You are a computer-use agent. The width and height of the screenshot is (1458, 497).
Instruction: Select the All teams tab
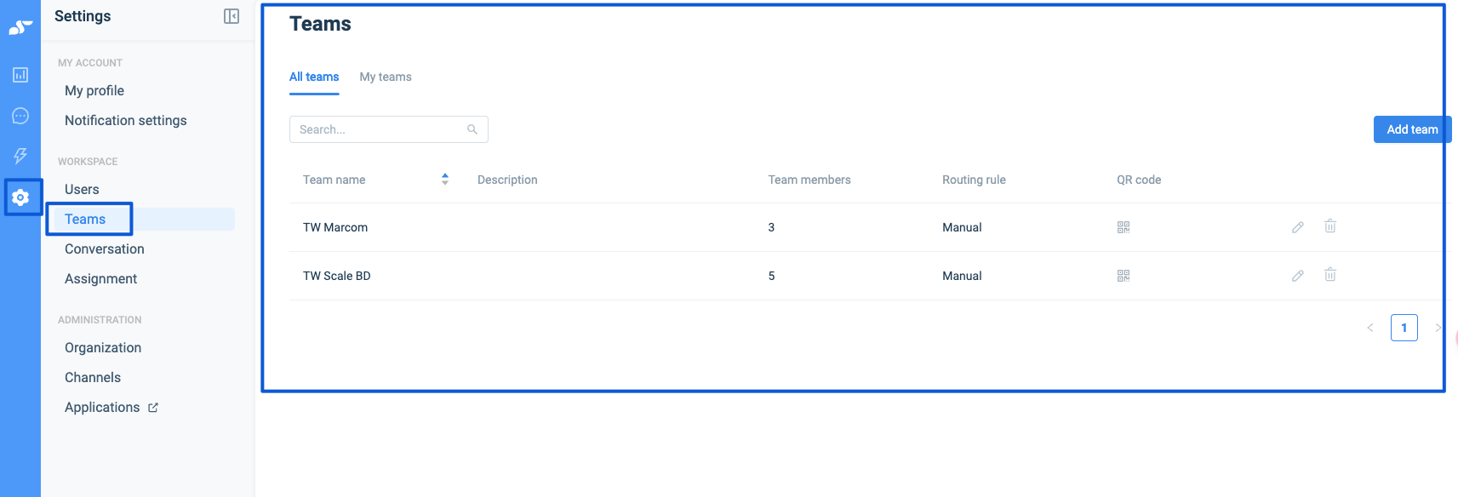[x=314, y=77]
